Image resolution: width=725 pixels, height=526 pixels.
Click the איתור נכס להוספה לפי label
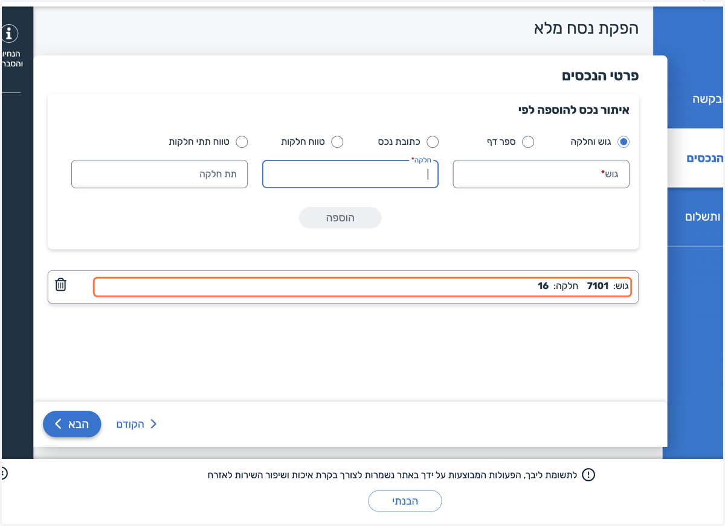pos(574,110)
